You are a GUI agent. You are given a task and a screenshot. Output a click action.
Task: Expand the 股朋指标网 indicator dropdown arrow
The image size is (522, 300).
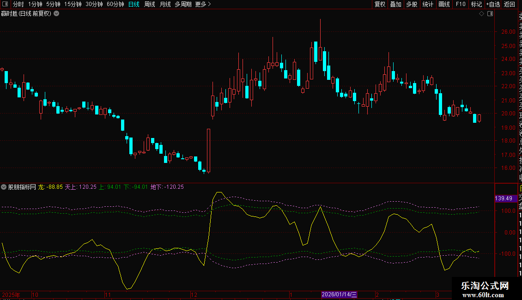(4, 187)
